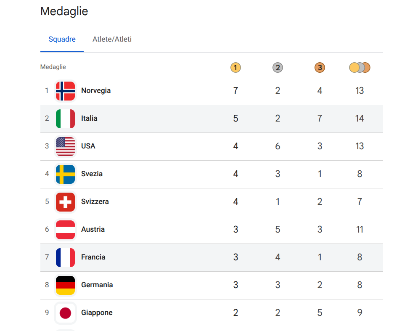This screenshot has height=331, width=402.
Task: Open the Atlete/Atleti tab
Action: click(x=112, y=40)
